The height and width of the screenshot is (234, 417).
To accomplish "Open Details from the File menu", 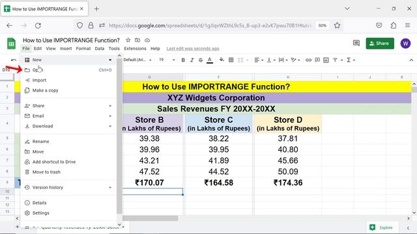I will [68, 203].
